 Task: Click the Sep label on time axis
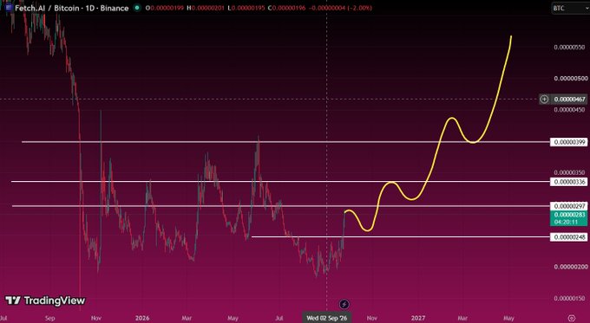pyautogui.click(x=50, y=318)
